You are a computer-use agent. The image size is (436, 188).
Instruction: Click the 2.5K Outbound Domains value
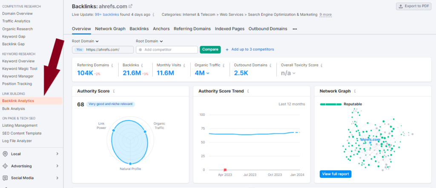coord(241,73)
